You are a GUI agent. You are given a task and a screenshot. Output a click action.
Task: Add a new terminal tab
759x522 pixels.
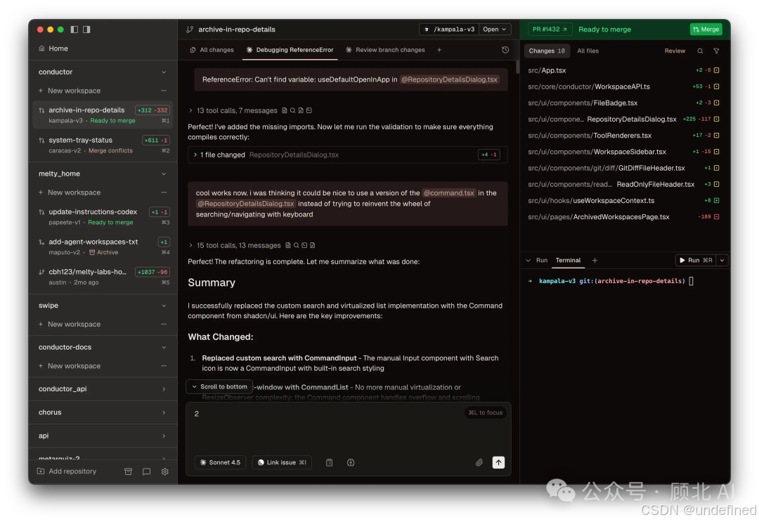click(x=595, y=260)
